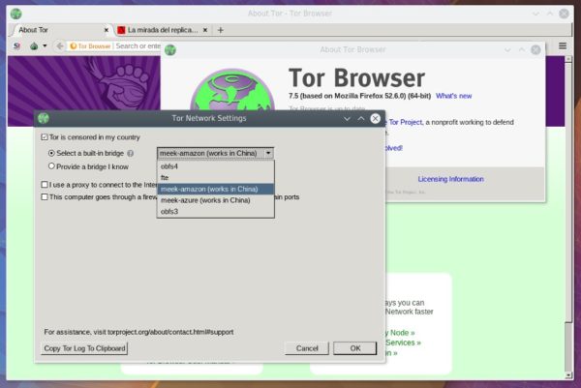Image resolution: width=581 pixels, height=388 pixels.
Task: Click Copy Tor Log To Clipboard
Action: (x=85, y=348)
